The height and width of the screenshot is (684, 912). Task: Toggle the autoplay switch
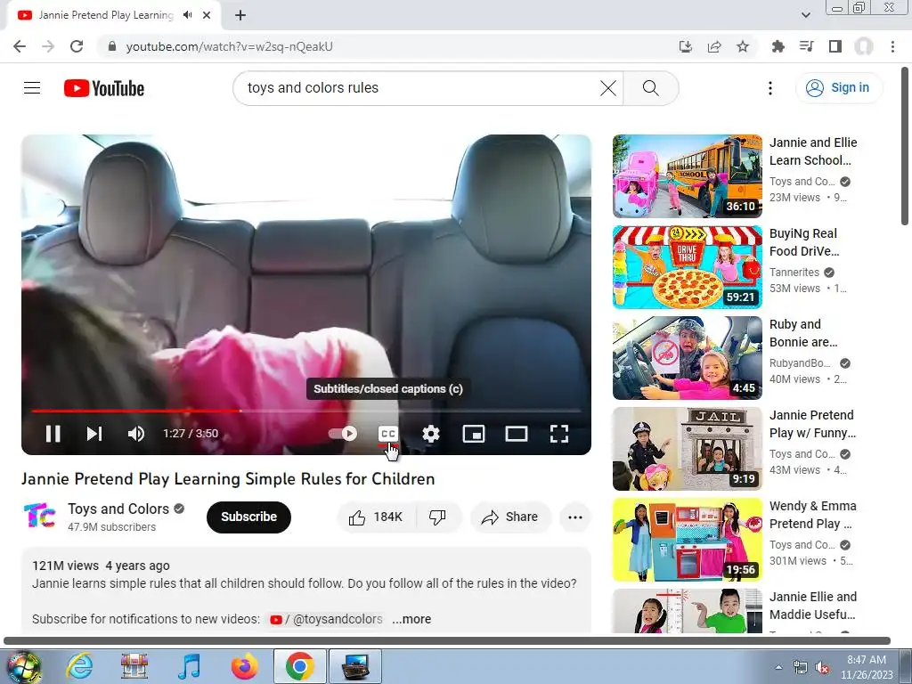tap(343, 434)
